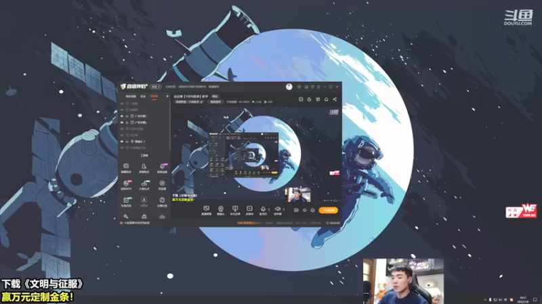Click the multimedia icon in bottom toolbar

pyautogui.click(x=249, y=210)
